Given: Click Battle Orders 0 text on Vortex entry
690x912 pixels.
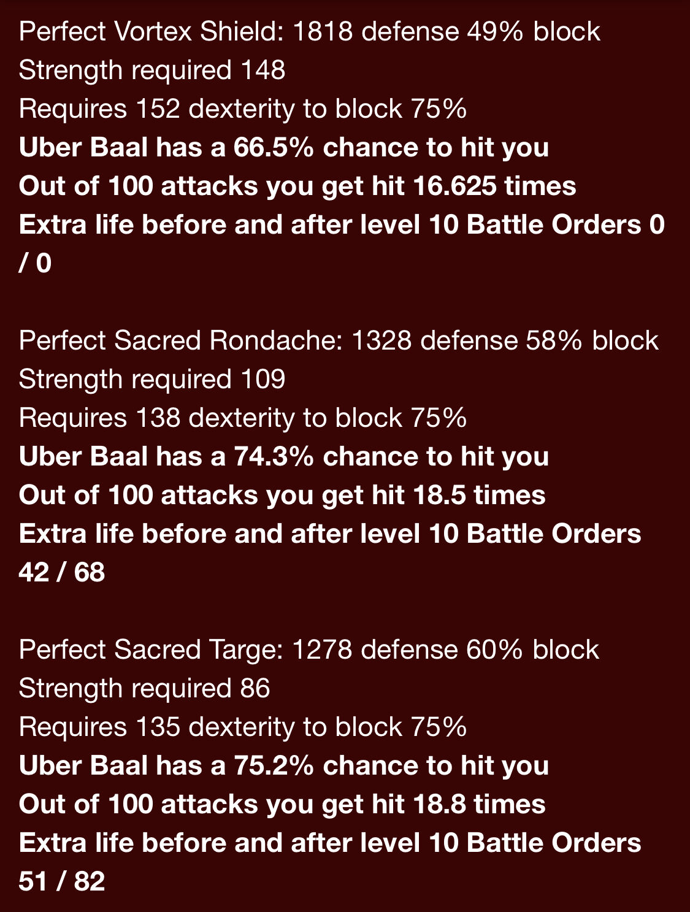Looking at the screenshot, I should click(x=565, y=225).
